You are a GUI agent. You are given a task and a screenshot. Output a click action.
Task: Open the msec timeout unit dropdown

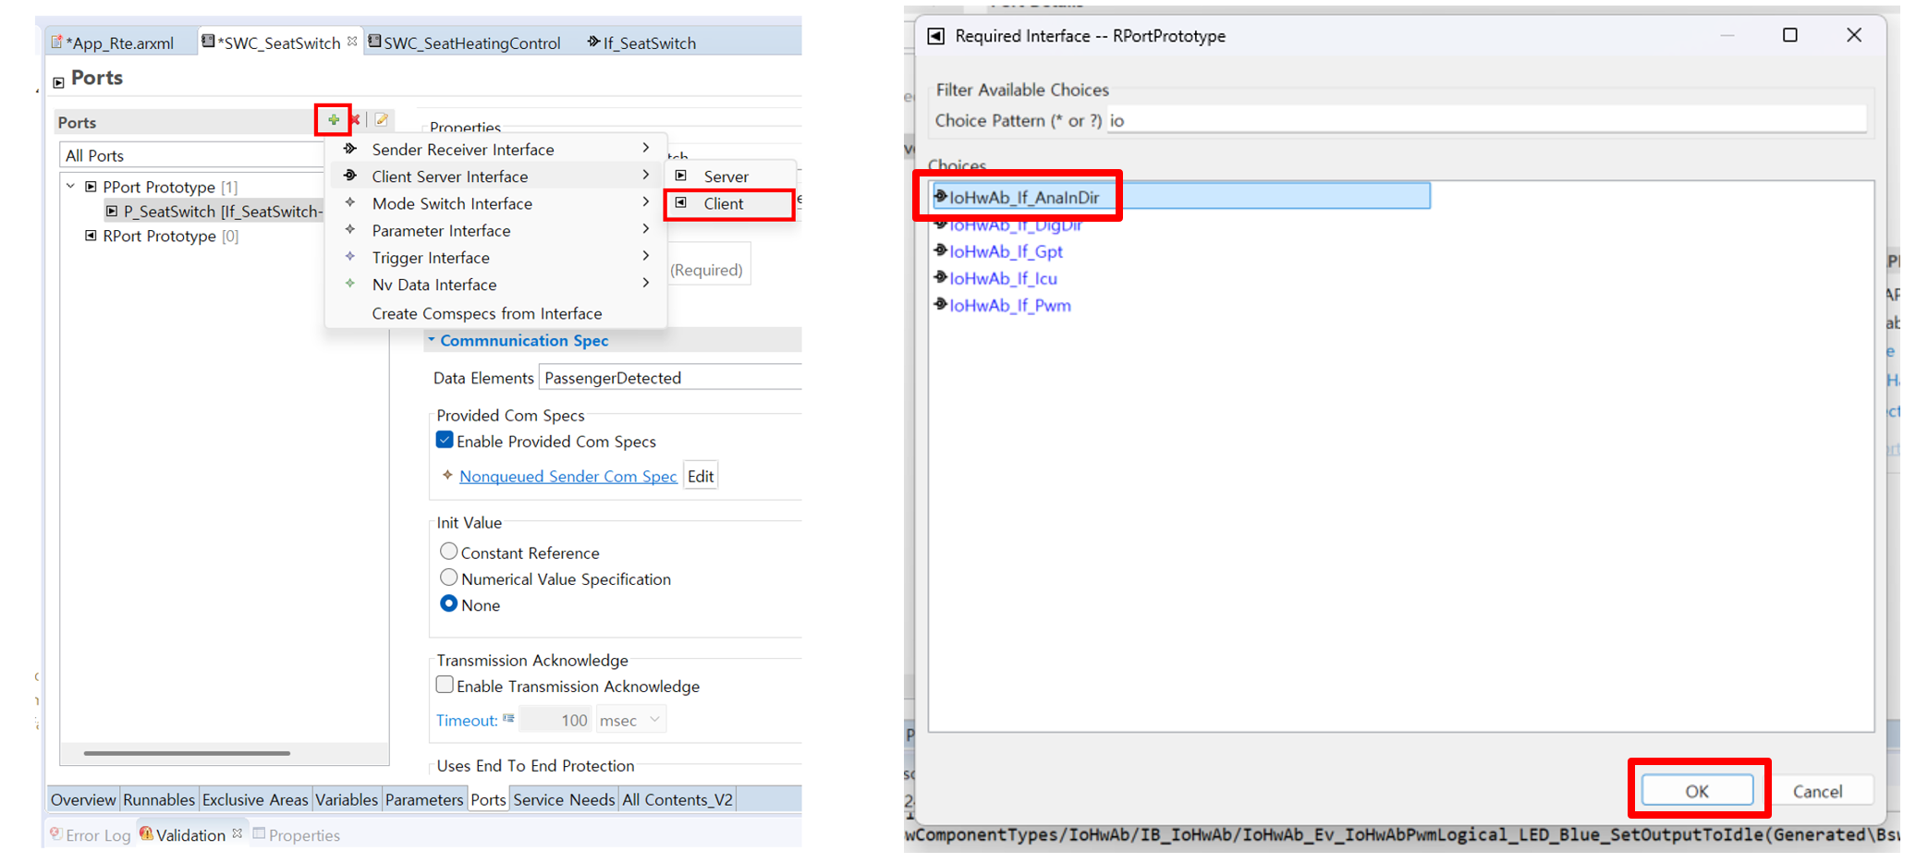(x=630, y=720)
